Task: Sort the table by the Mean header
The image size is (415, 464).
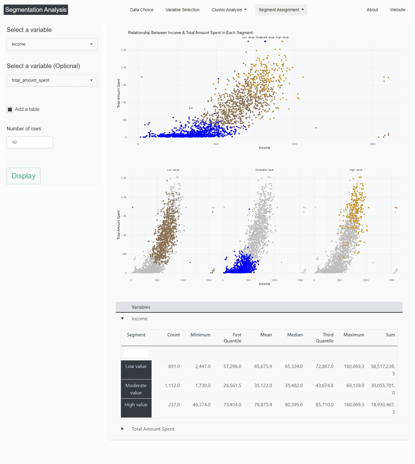Action: coord(266,335)
